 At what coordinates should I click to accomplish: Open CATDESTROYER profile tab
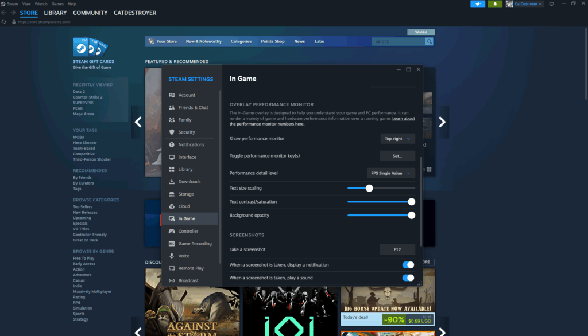coord(135,13)
